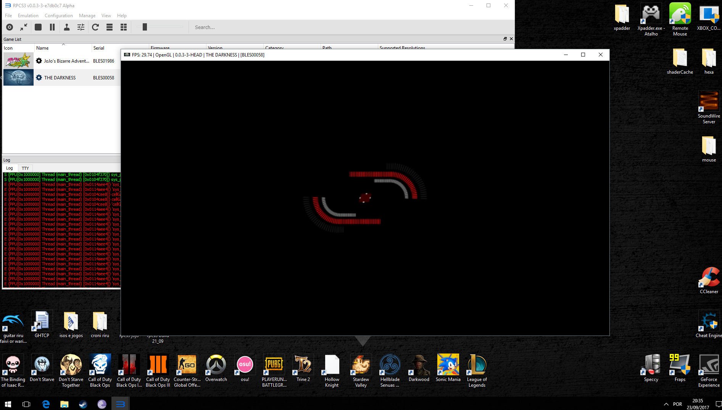Click the icon size slider handle in toolbar
This screenshot has height=410, width=722.
point(145,27)
